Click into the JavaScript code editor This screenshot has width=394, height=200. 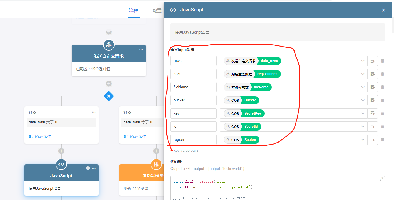click(x=277, y=188)
